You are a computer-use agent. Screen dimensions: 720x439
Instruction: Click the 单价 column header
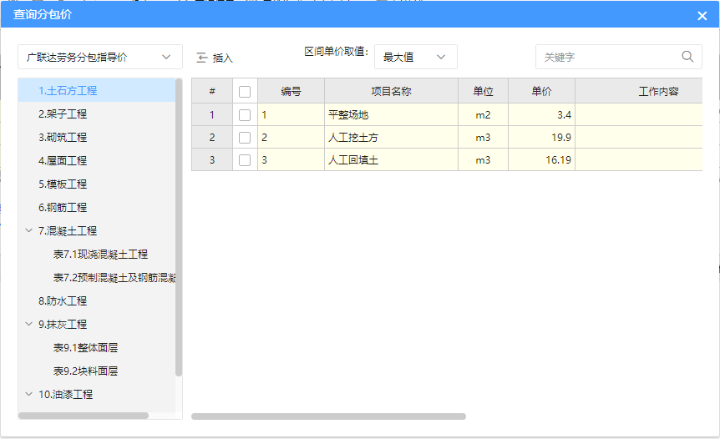(x=541, y=91)
